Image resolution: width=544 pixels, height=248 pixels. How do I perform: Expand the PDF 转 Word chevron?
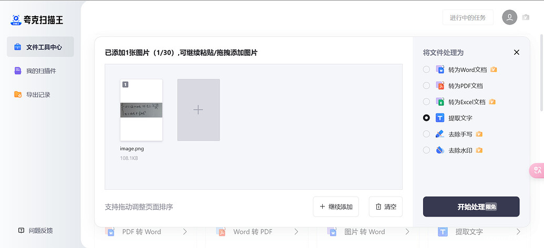(x=185, y=232)
